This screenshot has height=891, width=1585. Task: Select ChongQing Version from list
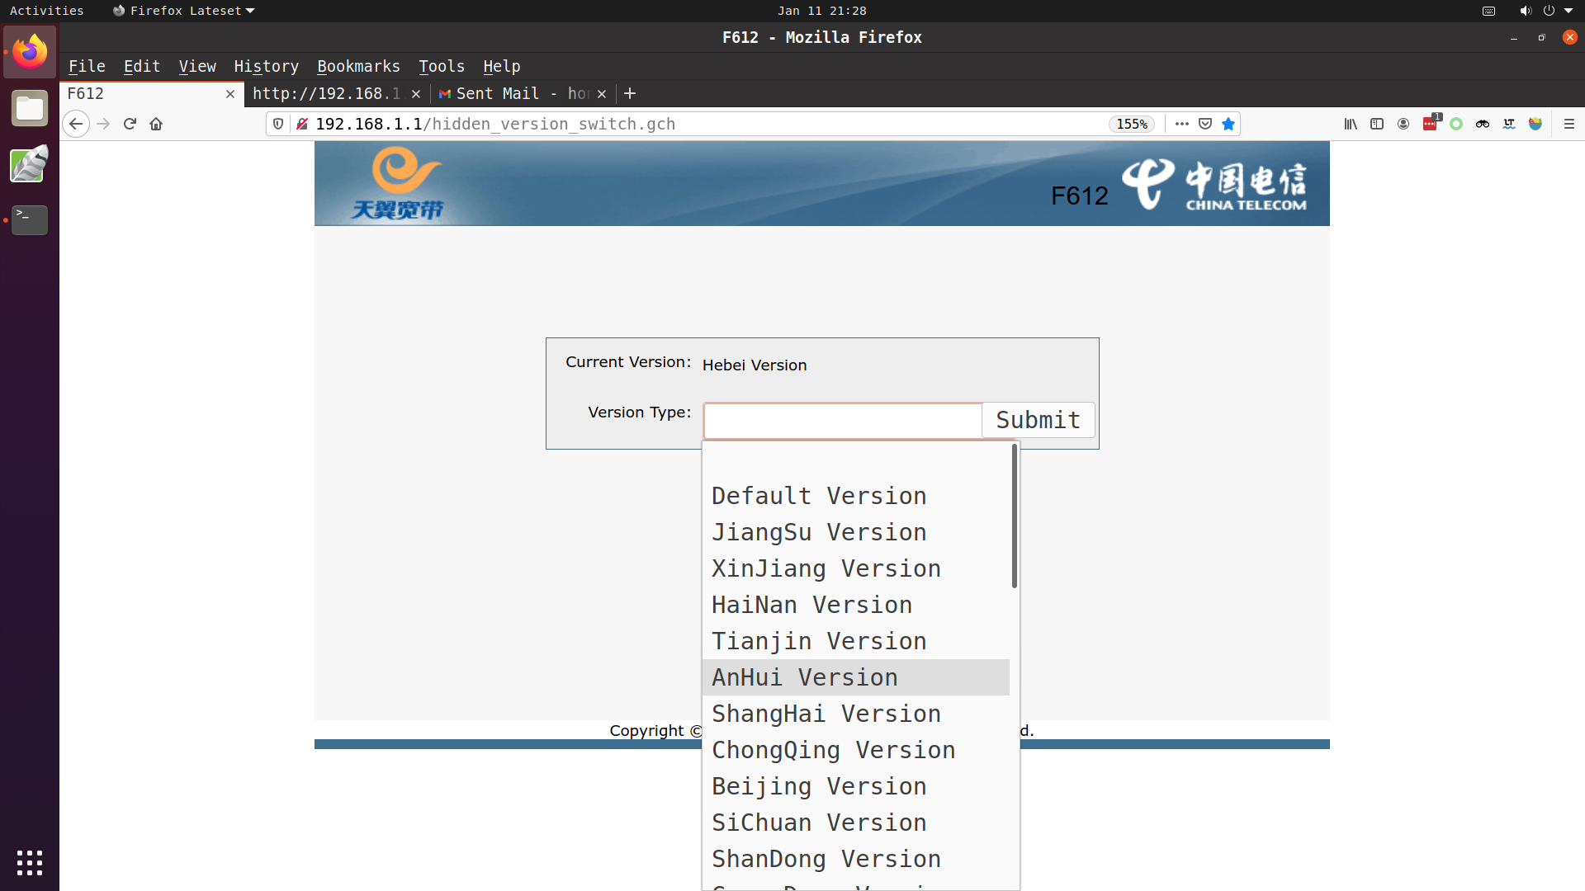[856, 750]
